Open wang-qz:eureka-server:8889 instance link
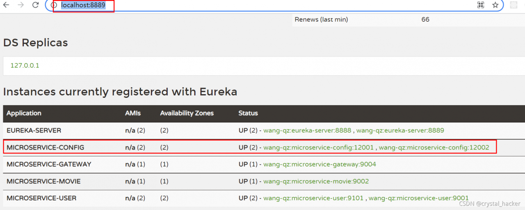 click(x=400, y=131)
